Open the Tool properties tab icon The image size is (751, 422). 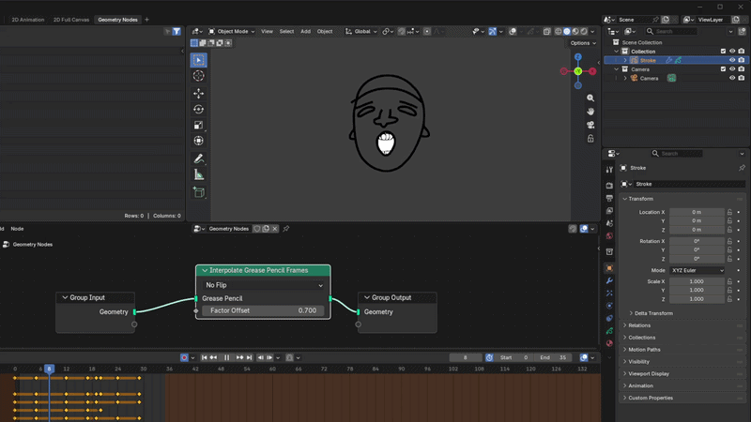click(x=609, y=170)
